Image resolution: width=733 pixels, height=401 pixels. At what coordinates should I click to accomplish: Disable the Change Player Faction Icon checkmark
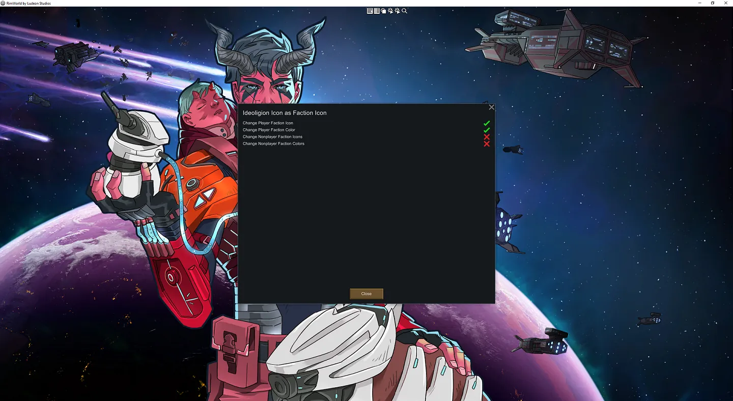(487, 123)
